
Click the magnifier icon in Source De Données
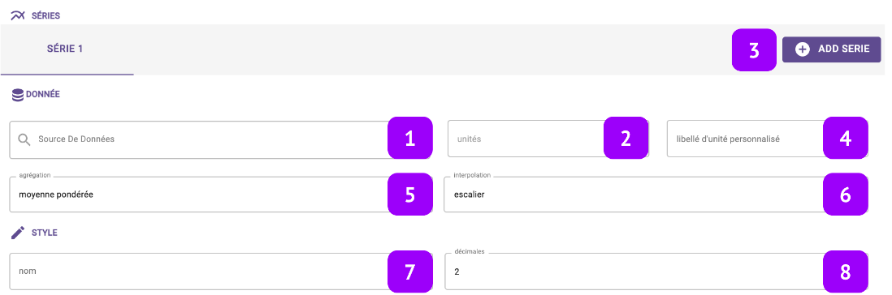coord(24,139)
